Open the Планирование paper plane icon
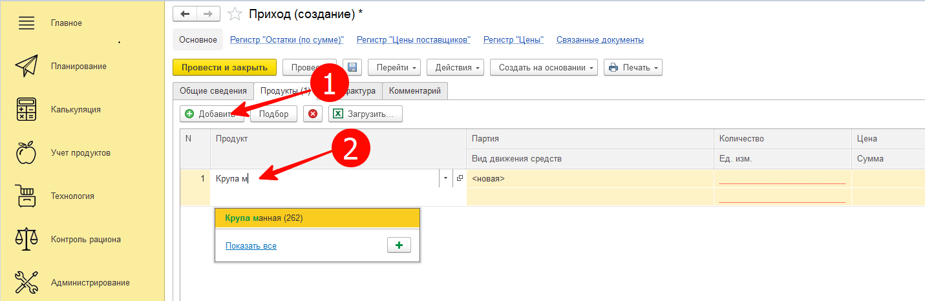Viewport: 925px width, 301px height. coord(26,67)
